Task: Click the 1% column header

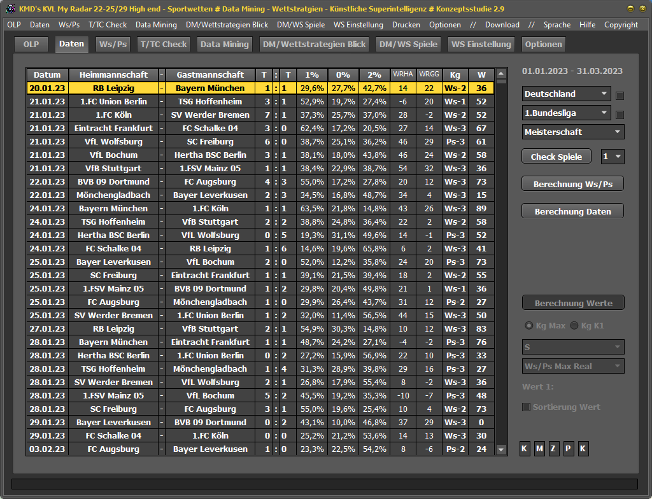Action: [312, 75]
